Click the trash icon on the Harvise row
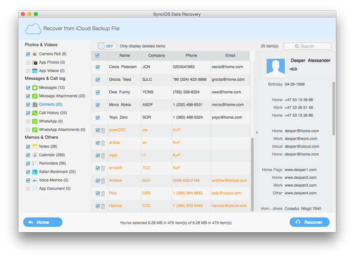The height and width of the screenshot is (258, 354). click(x=103, y=206)
